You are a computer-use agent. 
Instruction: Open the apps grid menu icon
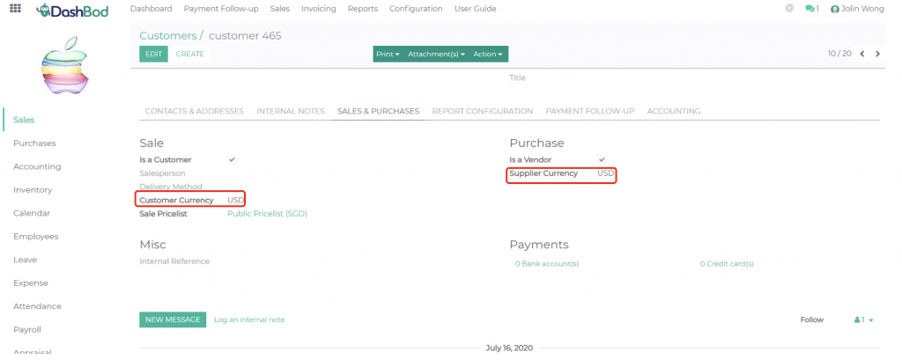point(15,9)
